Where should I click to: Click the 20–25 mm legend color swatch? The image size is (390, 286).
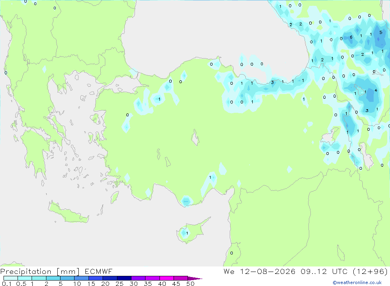click(110, 278)
